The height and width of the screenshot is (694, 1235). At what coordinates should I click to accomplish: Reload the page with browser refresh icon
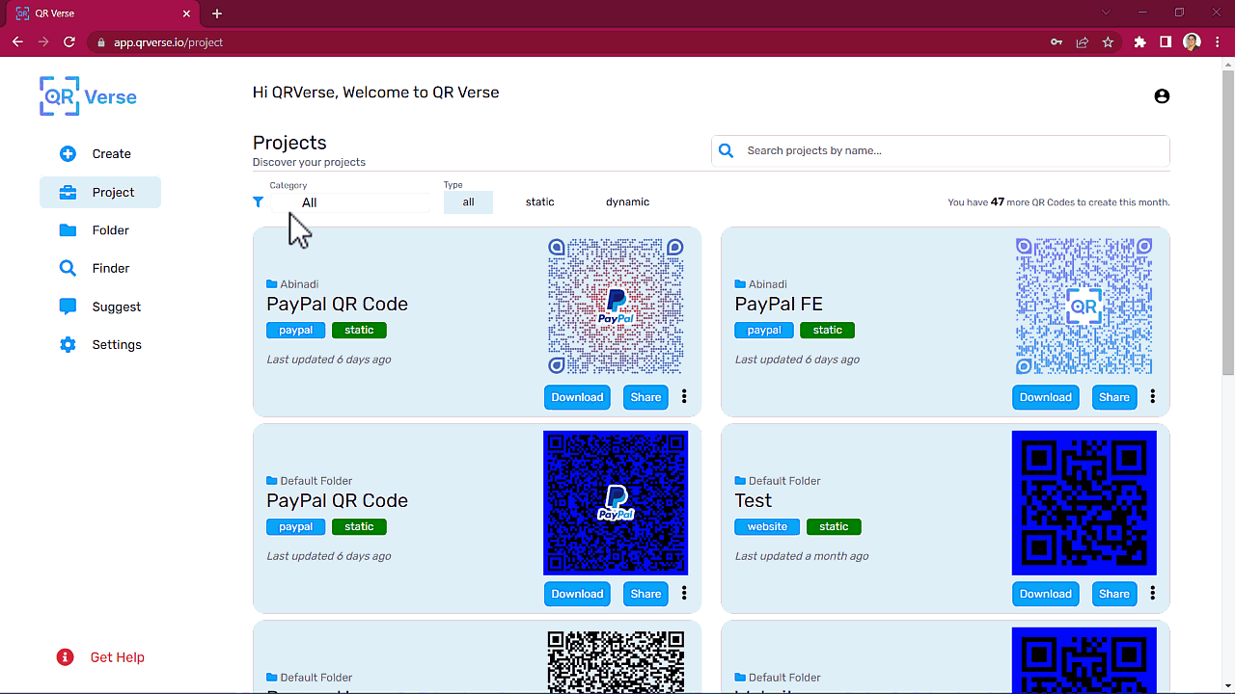[x=69, y=42]
